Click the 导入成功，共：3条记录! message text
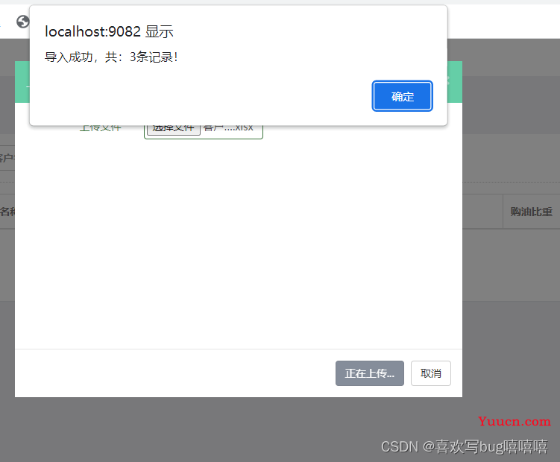560x462 pixels. tap(111, 57)
